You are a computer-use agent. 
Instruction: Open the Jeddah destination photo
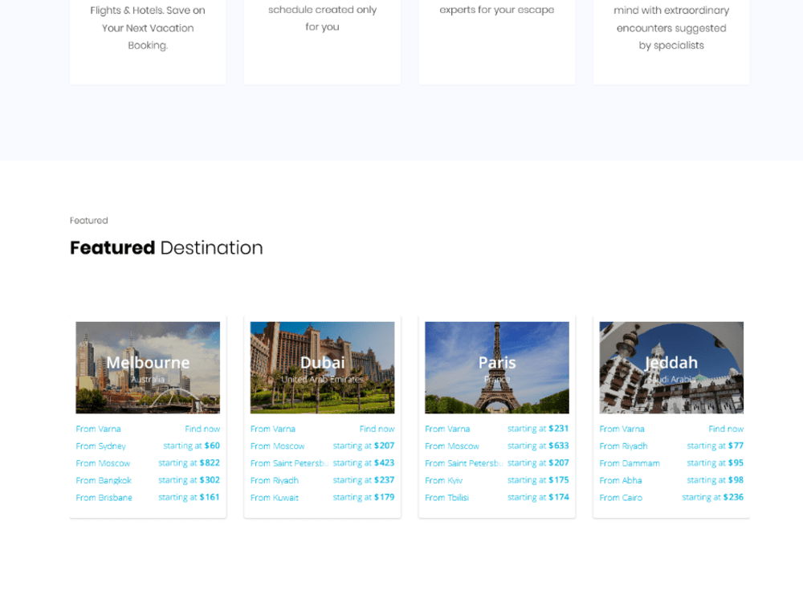pyautogui.click(x=671, y=368)
